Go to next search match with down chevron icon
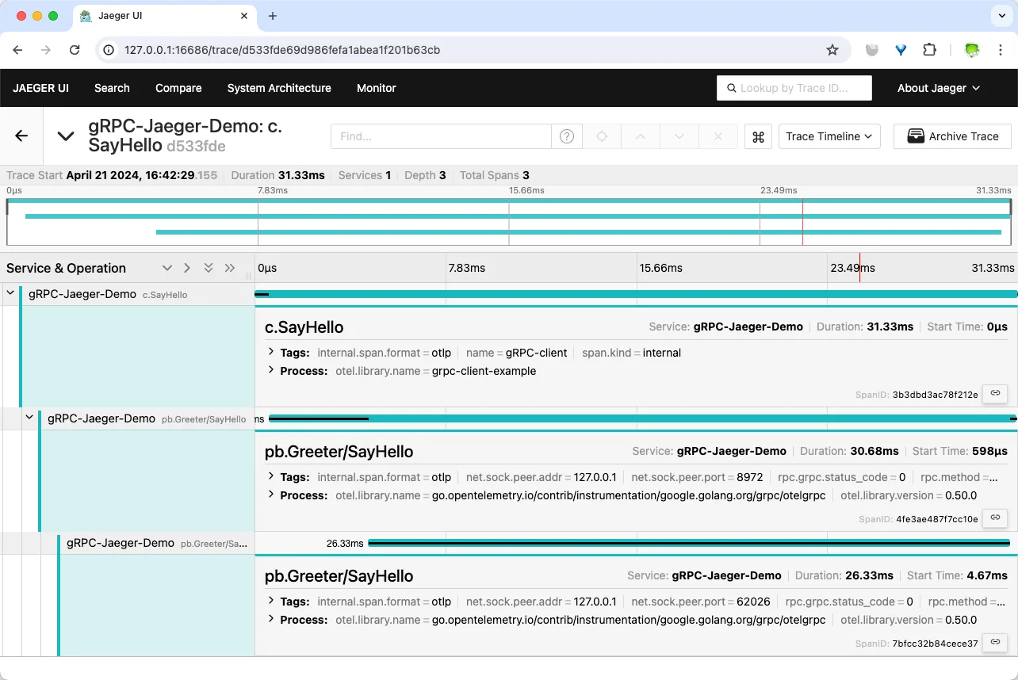Screen dimensions: 1018x680 pos(679,136)
